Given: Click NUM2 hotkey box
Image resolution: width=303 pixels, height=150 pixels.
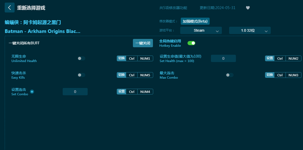Looking at the screenshot, I should [293, 58].
